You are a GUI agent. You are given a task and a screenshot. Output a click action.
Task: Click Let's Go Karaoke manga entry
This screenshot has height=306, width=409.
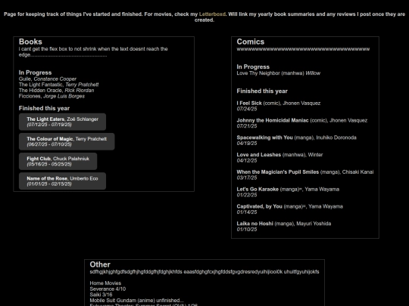tap(288, 189)
